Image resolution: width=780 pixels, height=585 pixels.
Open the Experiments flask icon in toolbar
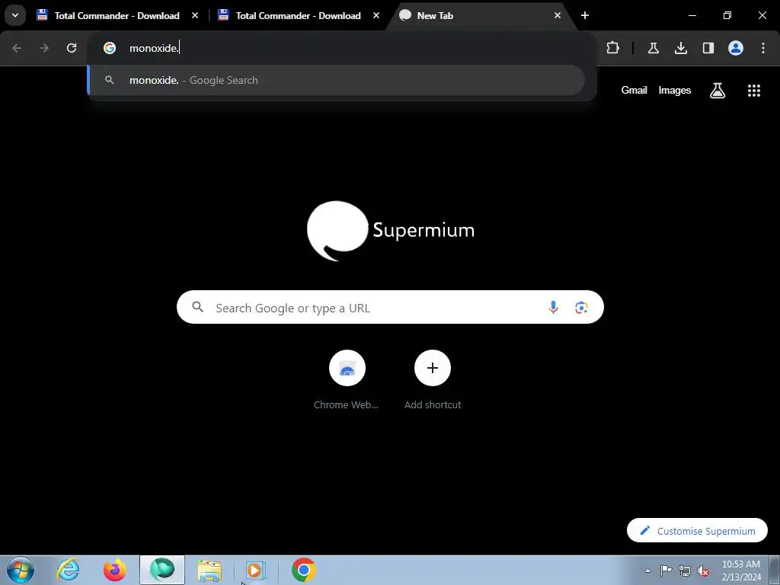653,48
